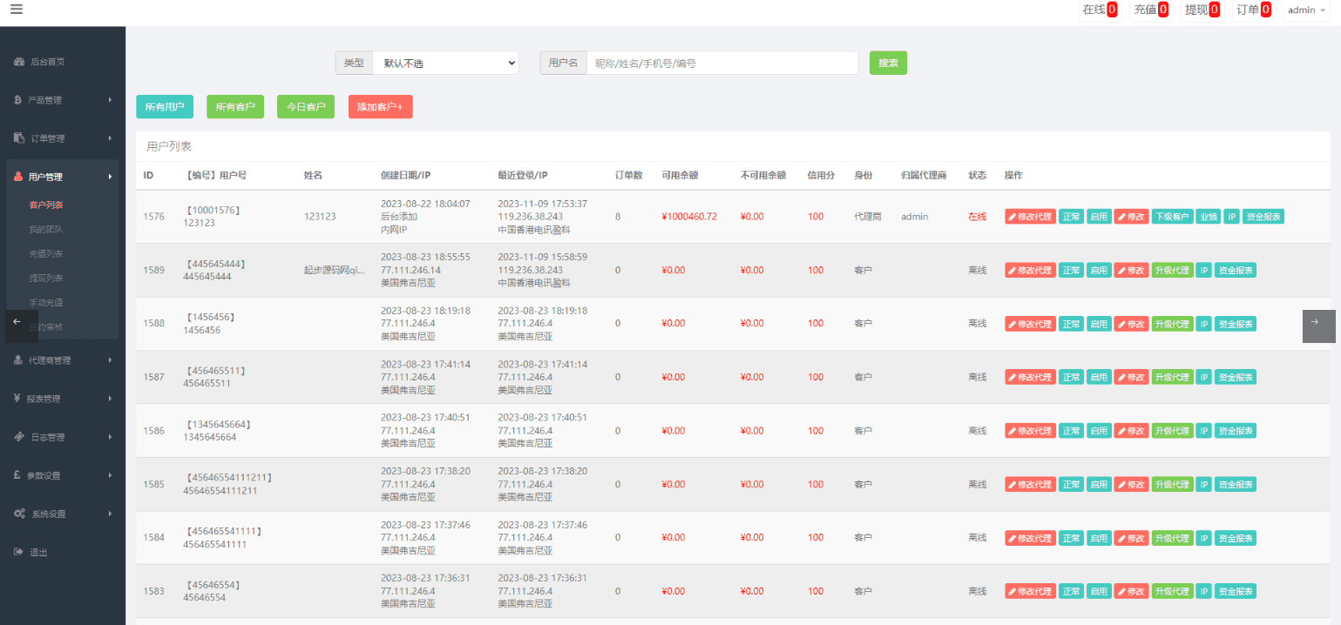Click the left arrow button over the sidebar

coord(18,322)
